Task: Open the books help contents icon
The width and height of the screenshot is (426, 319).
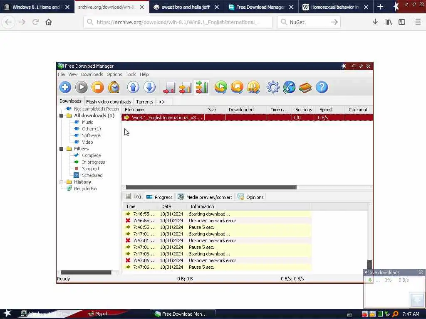Action: click(305, 87)
